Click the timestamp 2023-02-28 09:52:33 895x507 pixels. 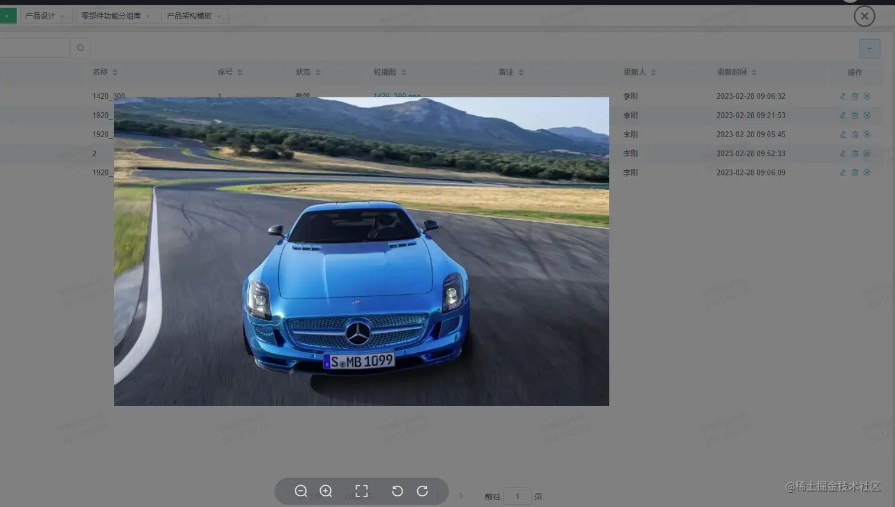point(751,154)
